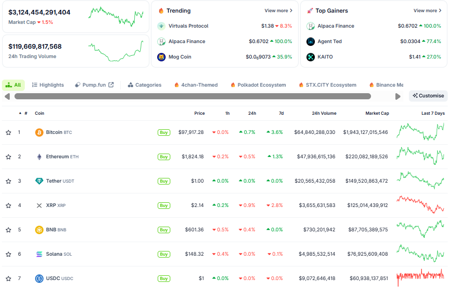
Task: Add Solana to watchlist via star
Action: click(8, 254)
